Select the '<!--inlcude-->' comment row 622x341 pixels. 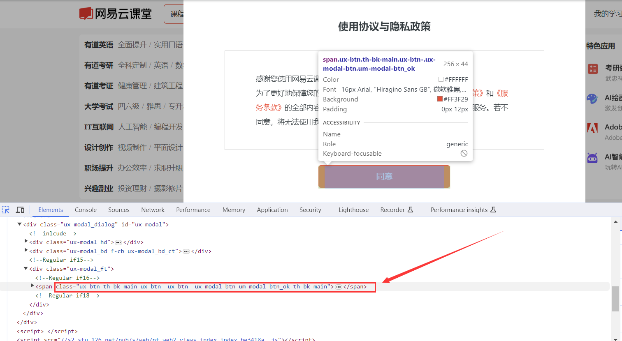click(x=53, y=233)
